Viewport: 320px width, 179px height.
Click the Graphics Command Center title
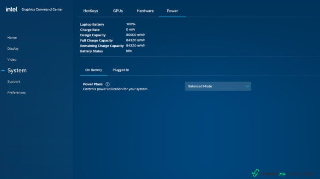[42, 9]
